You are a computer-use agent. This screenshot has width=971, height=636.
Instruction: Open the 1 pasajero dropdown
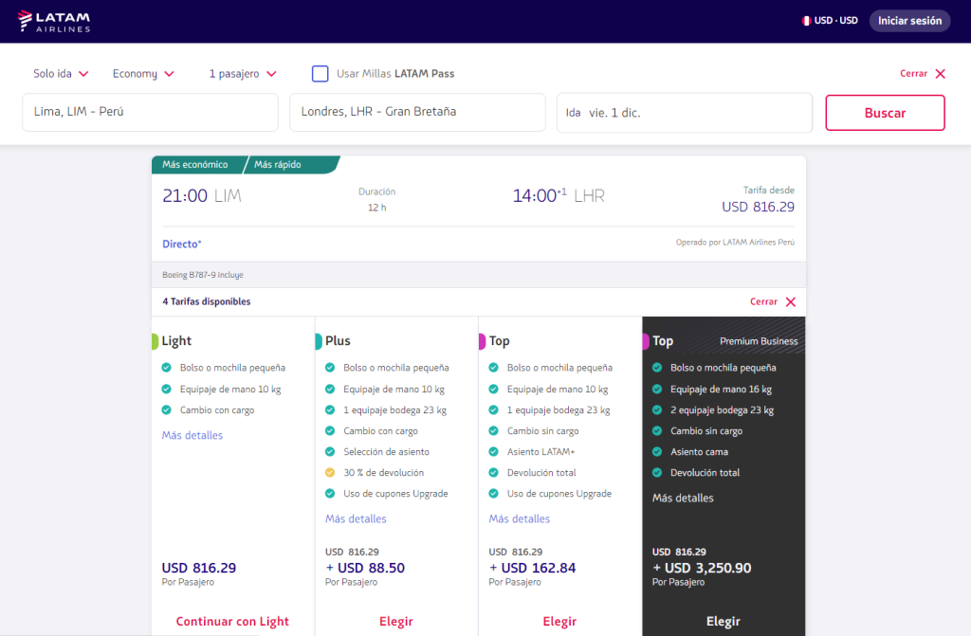point(243,74)
